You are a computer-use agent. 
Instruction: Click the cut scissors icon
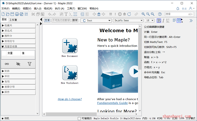(x=33, y=14)
